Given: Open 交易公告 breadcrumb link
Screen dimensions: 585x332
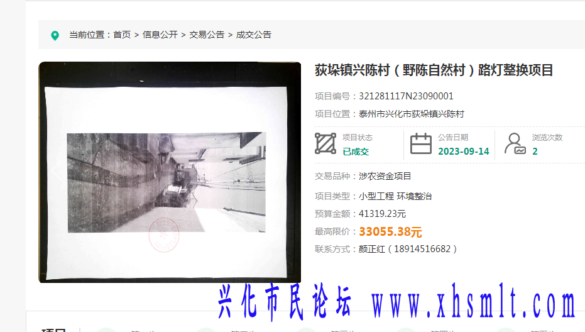Looking at the screenshot, I should 207,35.
